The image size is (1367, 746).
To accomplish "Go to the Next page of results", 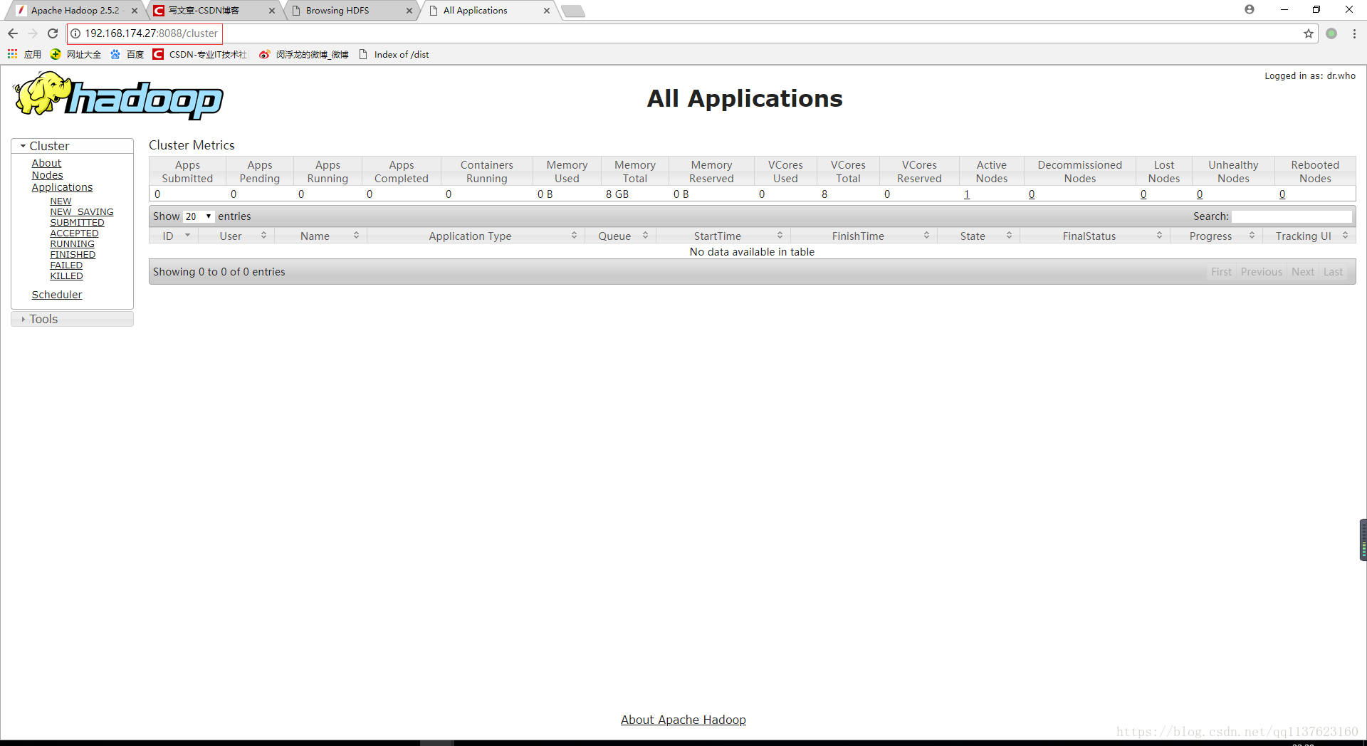I will tap(1303, 272).
